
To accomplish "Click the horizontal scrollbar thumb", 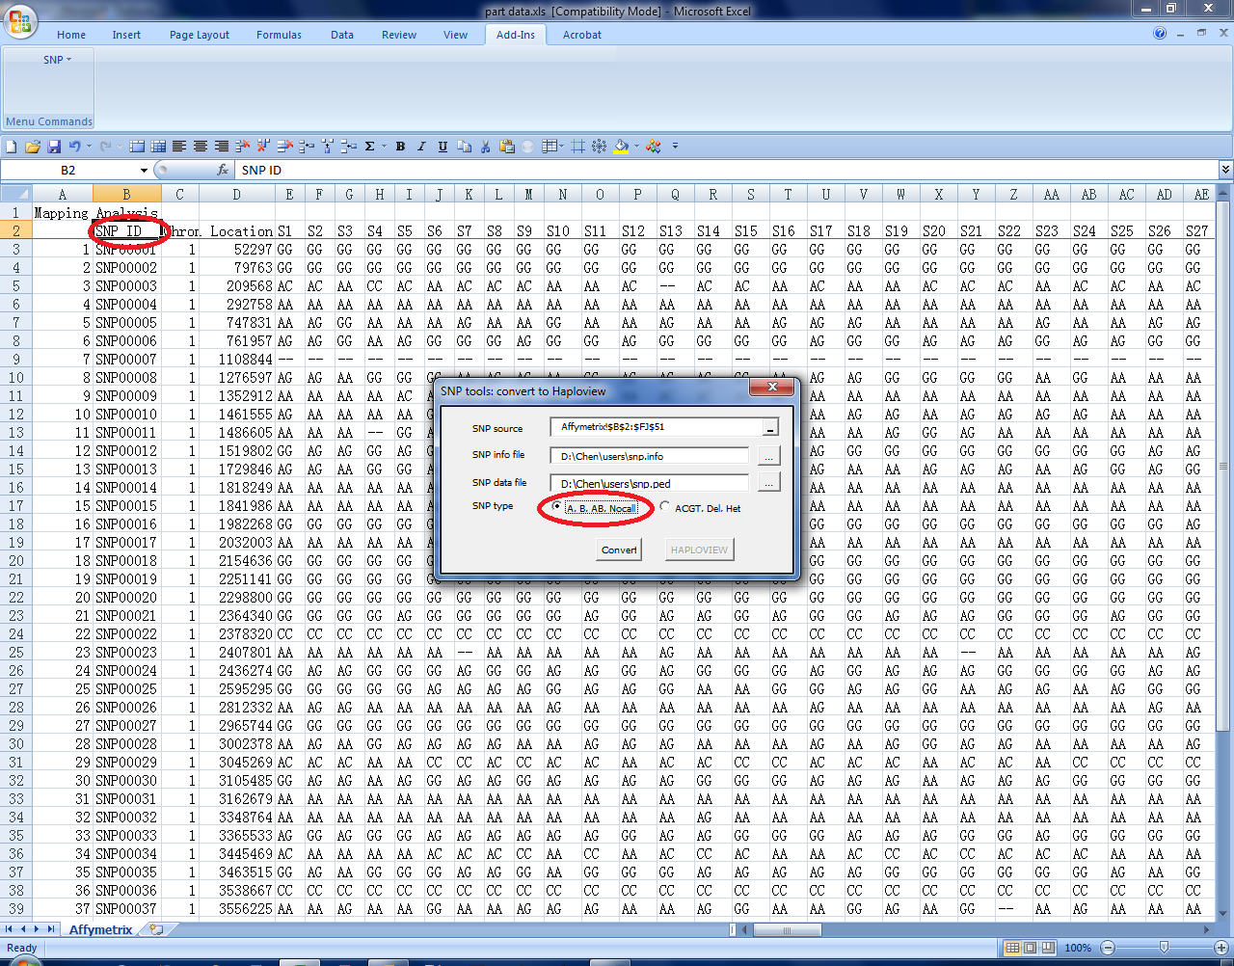I will click(x=787, y=930).
